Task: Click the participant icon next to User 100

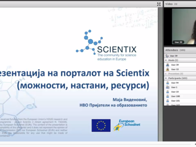Action: tap(167, 96)
